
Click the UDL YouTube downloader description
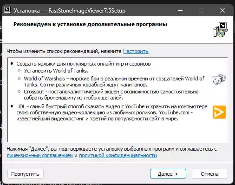(x=112, y=112)
